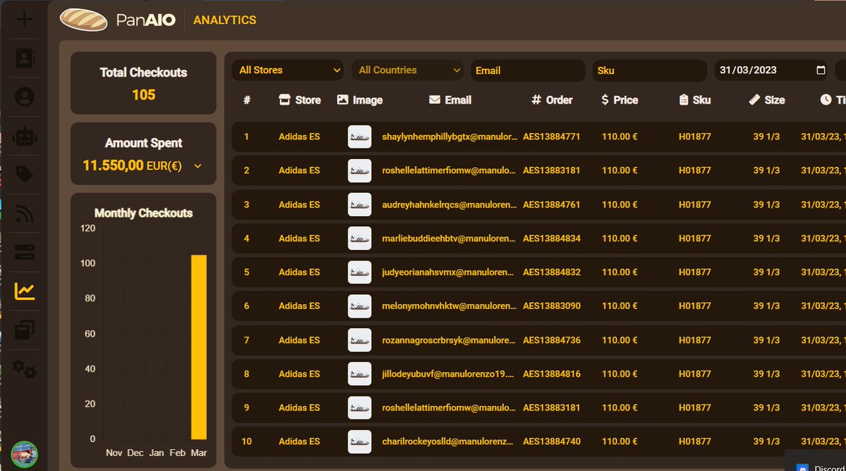Click email jillodeyubuvf in row 8
Image resolution: width=846 pixels, height=471 pixels.
pos(450,374)
